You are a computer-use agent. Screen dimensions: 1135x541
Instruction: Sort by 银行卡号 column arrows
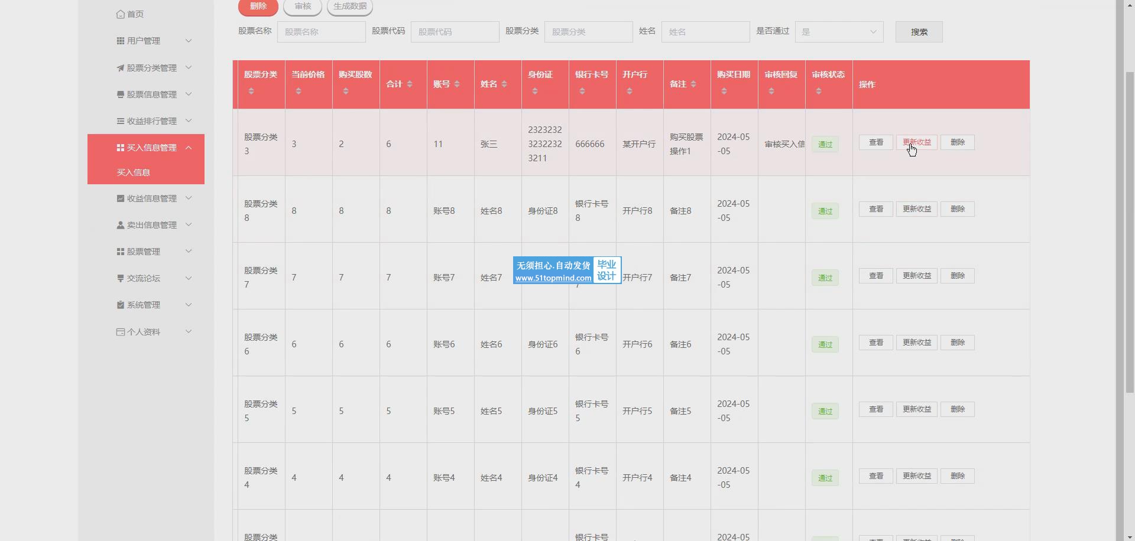[x=582, y=91]
